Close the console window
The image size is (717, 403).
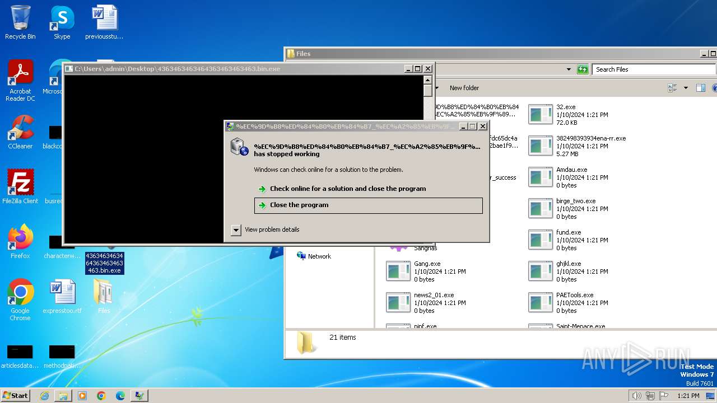pyautogui.click(x=428, y=69)
